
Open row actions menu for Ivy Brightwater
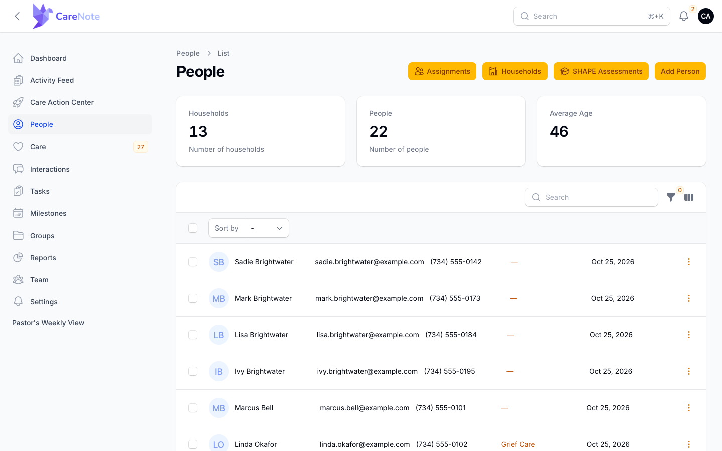point(689,371)
